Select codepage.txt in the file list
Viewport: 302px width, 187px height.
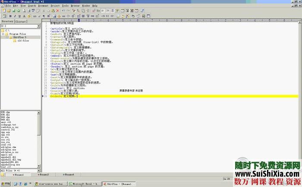pos(9,125)
